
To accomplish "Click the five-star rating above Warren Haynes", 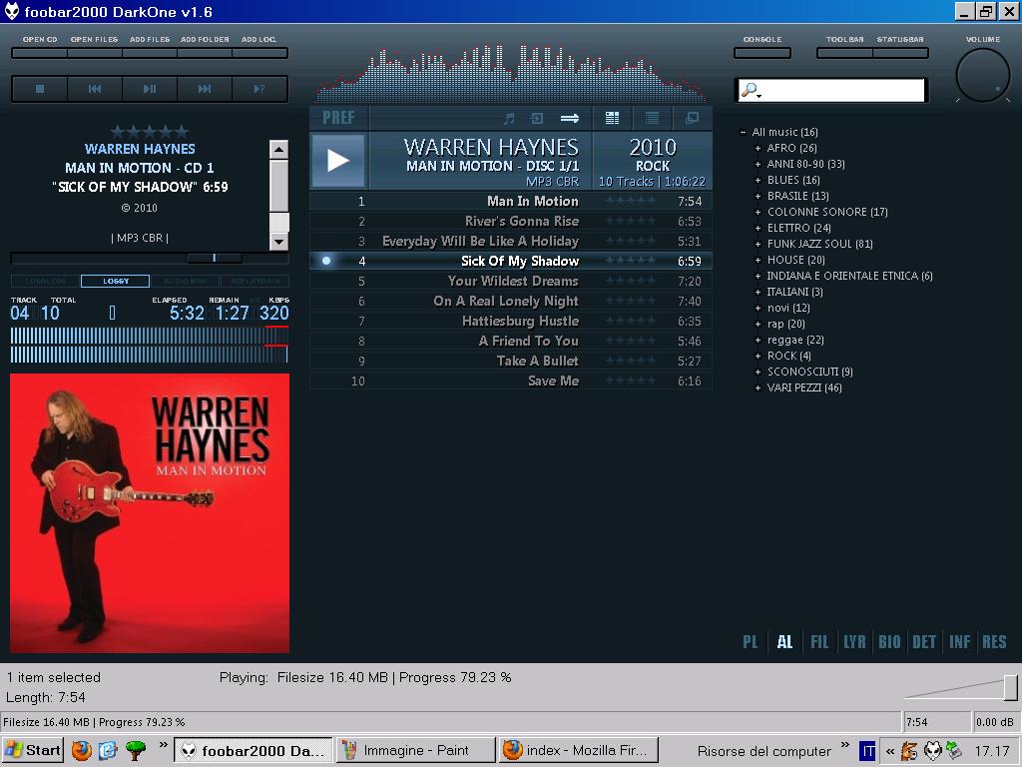I will coord(150,132).
